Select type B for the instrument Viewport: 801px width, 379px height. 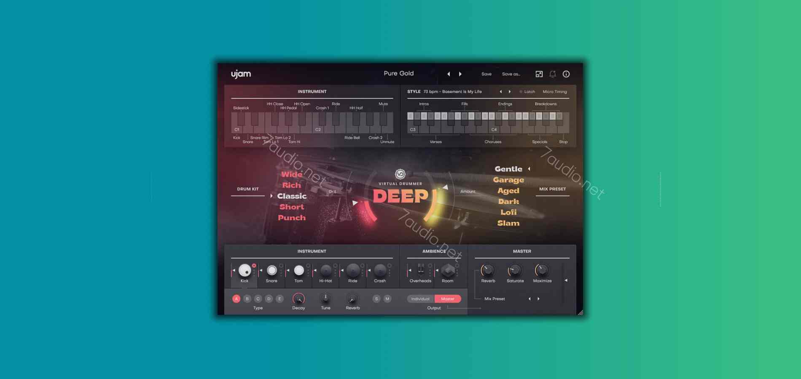pos(247,299)
